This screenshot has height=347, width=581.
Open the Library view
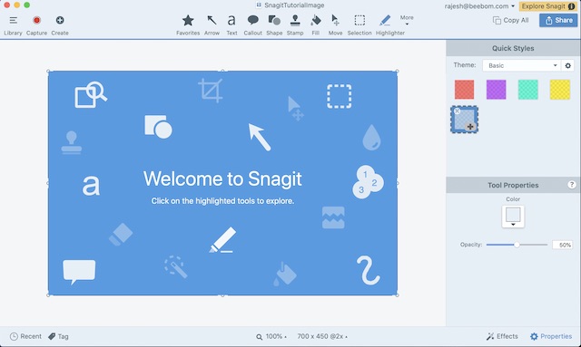click(13, 24)
